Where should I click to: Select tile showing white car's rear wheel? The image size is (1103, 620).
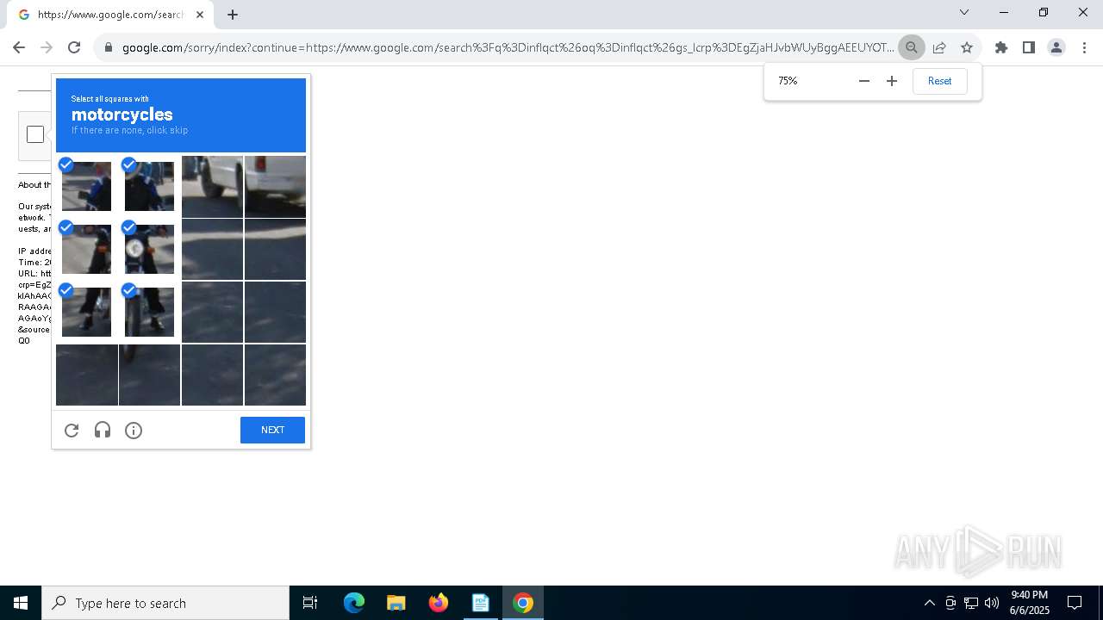[x=212, y=186]
